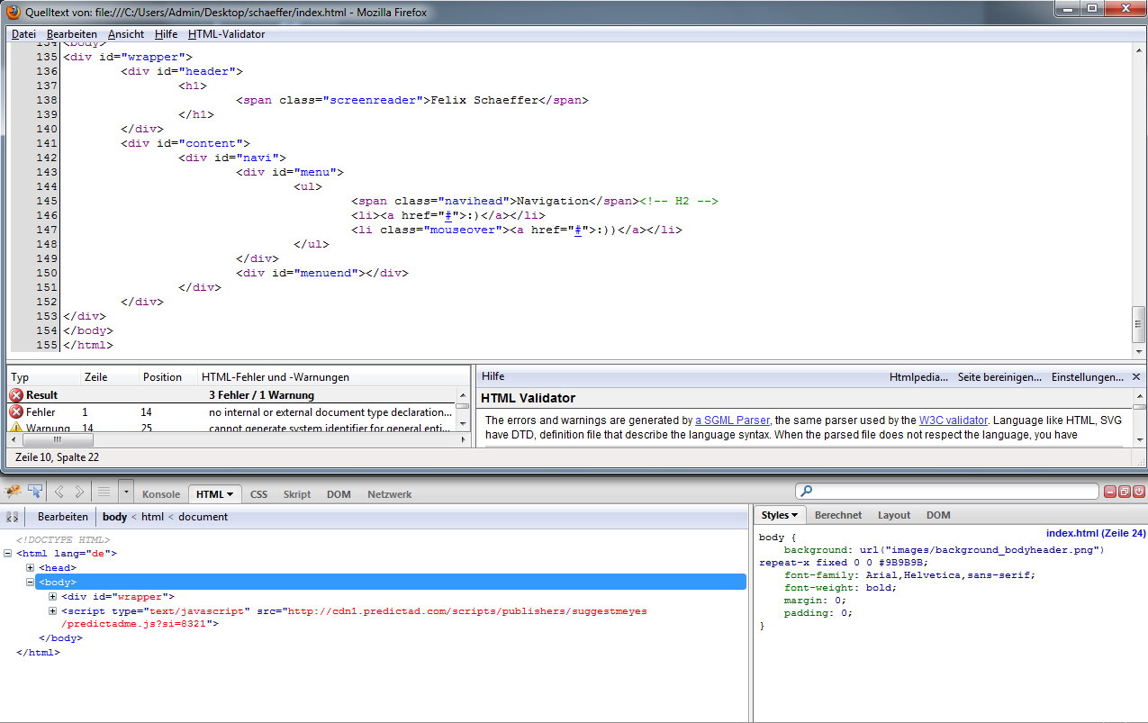
Task: Toggle the break-on-mutate icon beside Bearbeiten
Action: pos(13,517)
